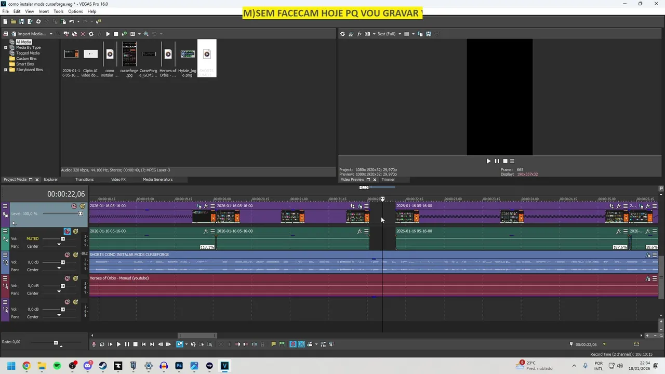Select the Zoom Edit tool magnifier
This screenshot has width=665, height=374.
point(210,344)
